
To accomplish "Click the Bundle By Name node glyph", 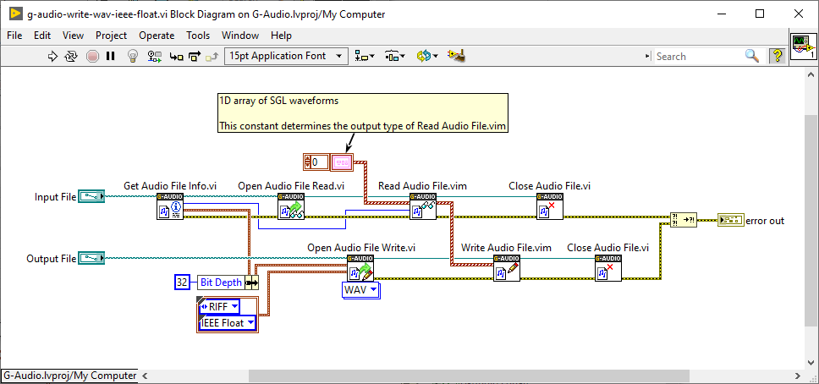I will point(251,283).
